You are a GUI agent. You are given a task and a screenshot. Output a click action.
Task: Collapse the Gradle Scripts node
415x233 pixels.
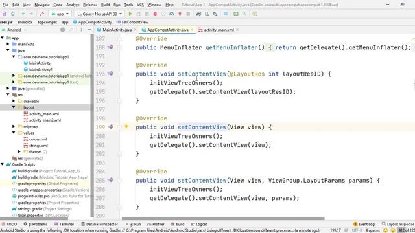[3, 164]
